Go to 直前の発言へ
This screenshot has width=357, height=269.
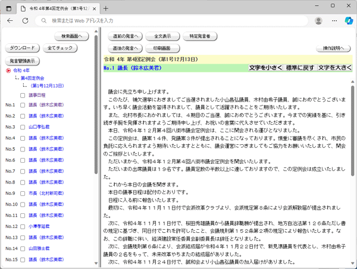click(x=126, y=36)
